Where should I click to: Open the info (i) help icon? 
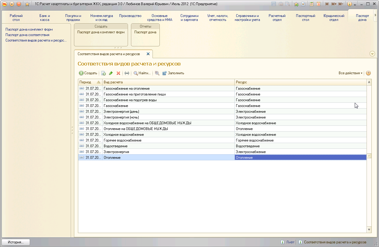tap(349, 4)
